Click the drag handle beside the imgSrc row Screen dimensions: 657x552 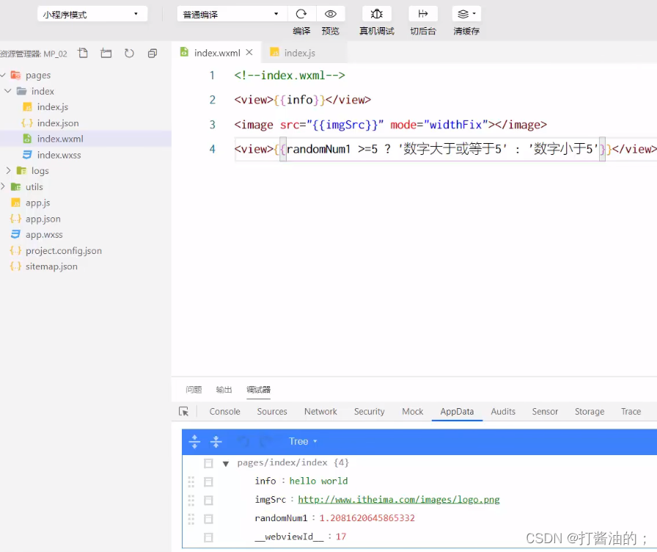(x=191, y=500)
